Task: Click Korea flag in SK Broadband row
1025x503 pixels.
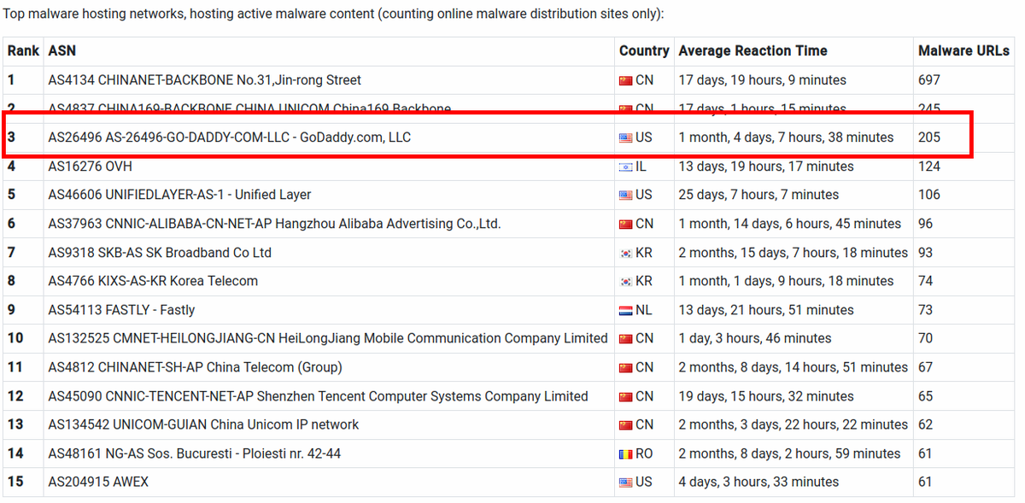Action: click(x=626, y=253)
